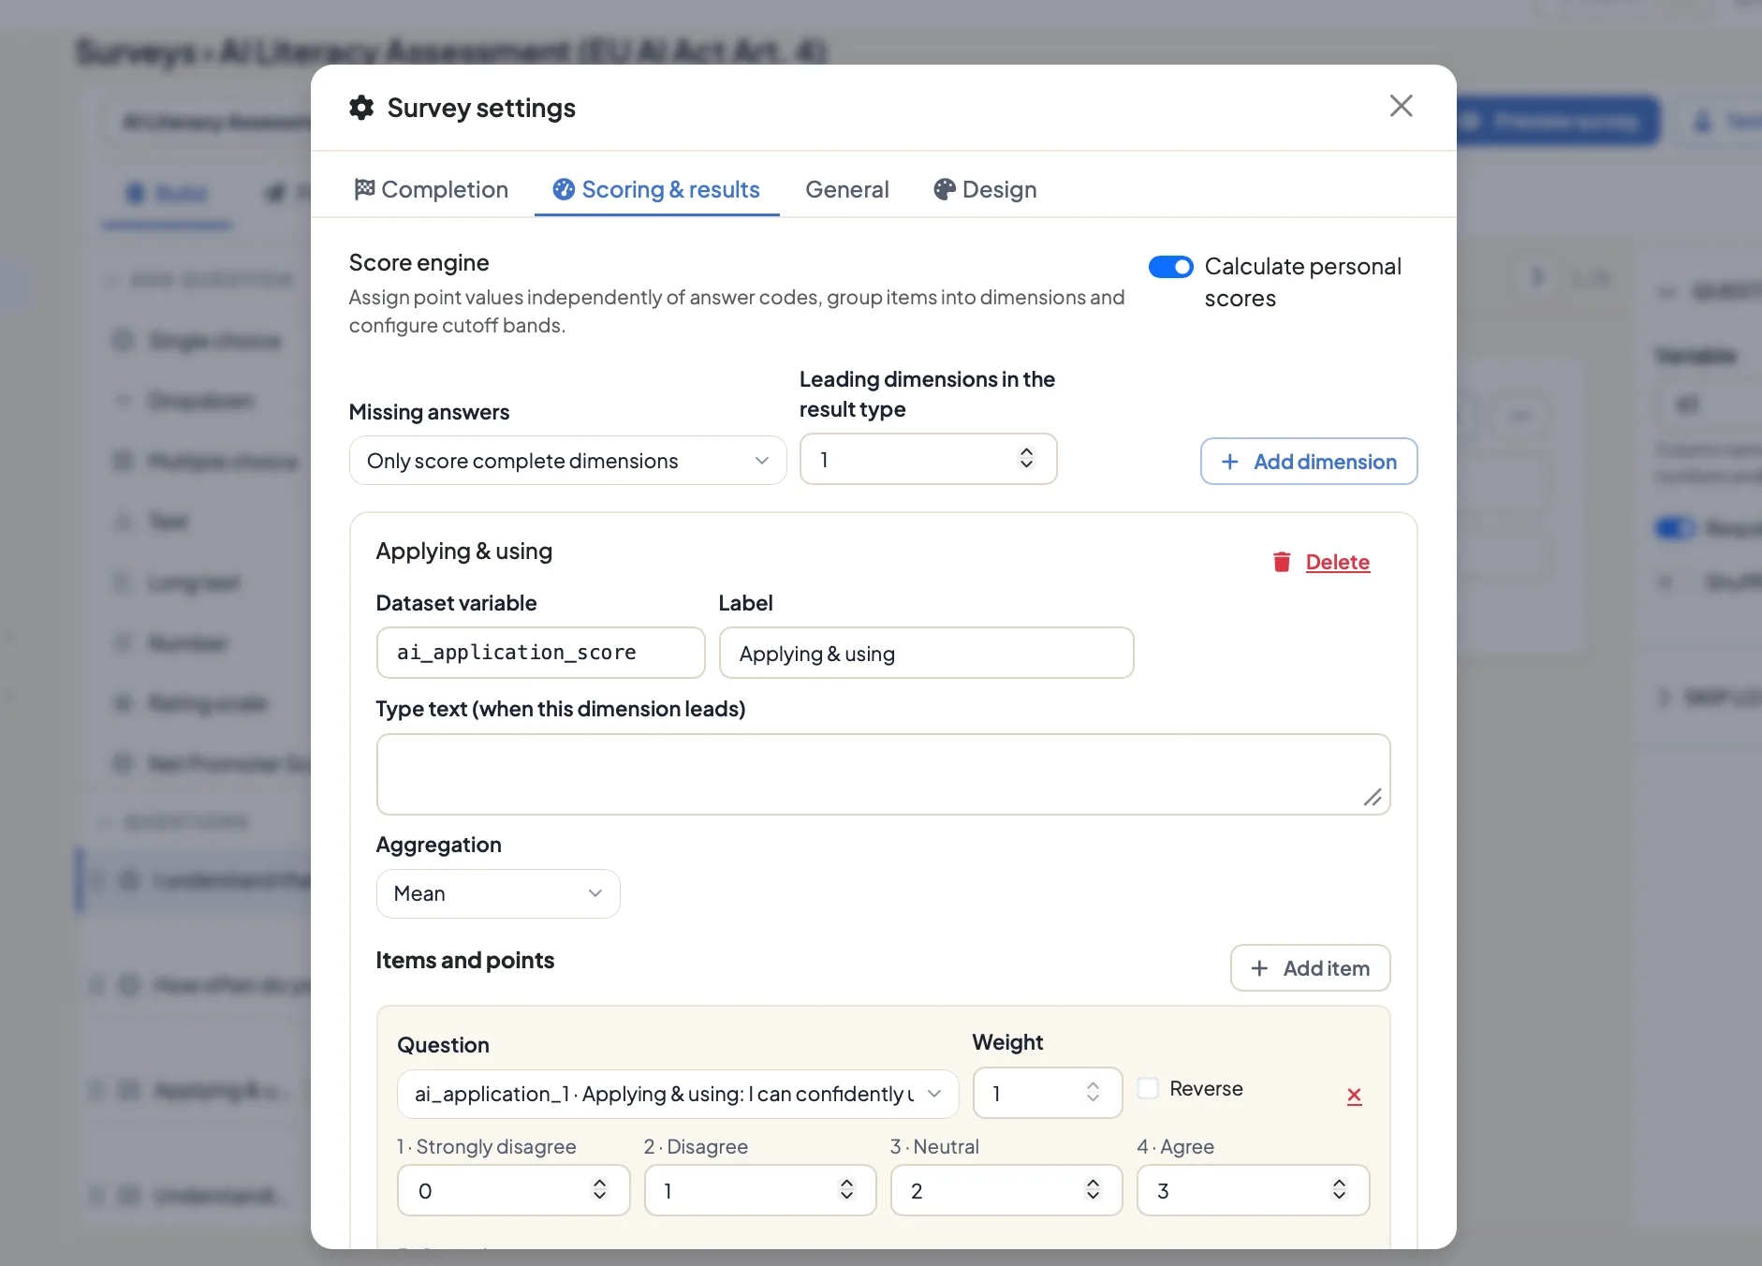Open the Design tab

point(985,189)
